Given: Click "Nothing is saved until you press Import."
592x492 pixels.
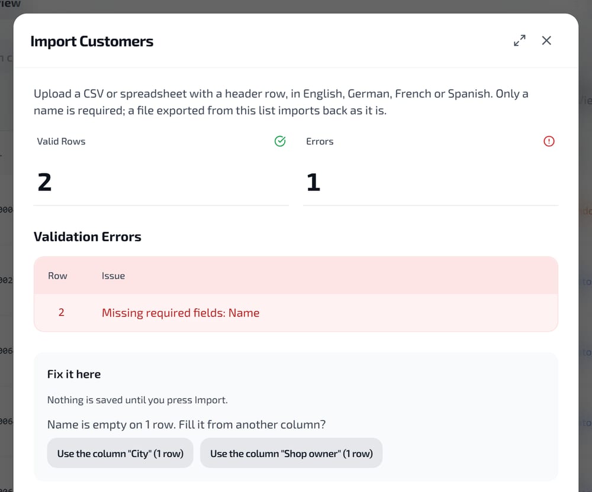Looking at the screenshot, I should click(x=137, y=400).
